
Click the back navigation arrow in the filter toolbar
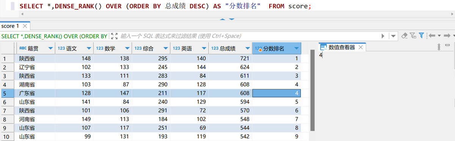coord(432,35)
